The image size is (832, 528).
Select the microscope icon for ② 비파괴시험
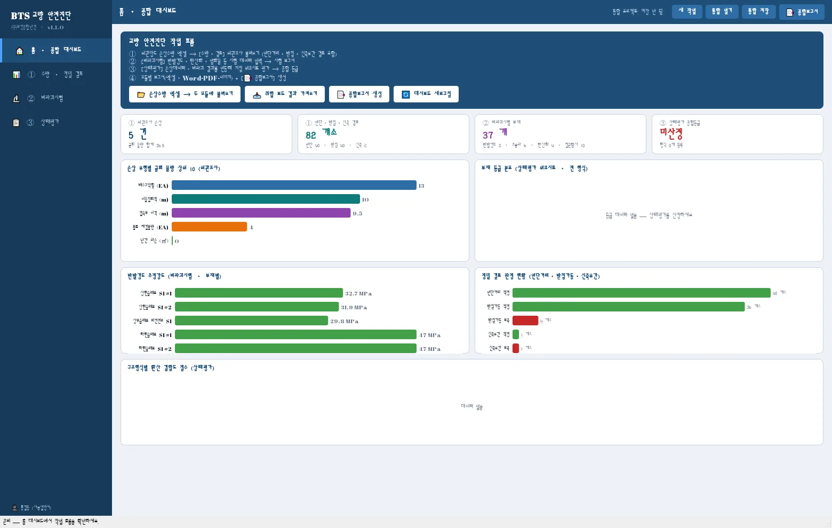tap(16, 99)
